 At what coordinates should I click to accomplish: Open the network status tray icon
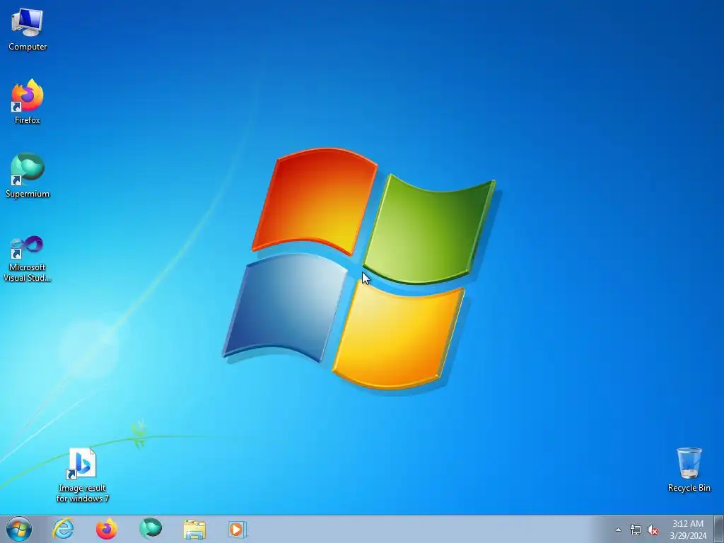[x=636, y=530]
